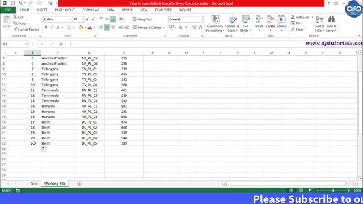Viewport: 363px width, 204px height.
Task: Open the FILE tab
Action: pos(8,10)
